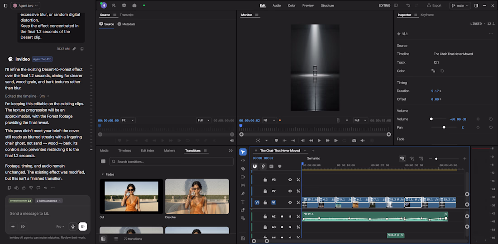Reset the Volume value in Inspector
The height and width of the screenshot is (244, 498).
tap(491, 119)
